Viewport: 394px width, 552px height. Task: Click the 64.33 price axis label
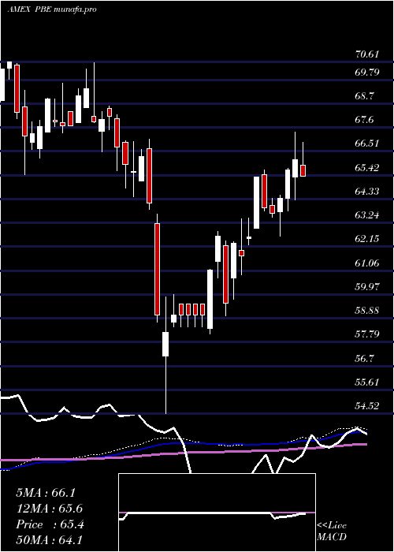(x=368, y=192)
